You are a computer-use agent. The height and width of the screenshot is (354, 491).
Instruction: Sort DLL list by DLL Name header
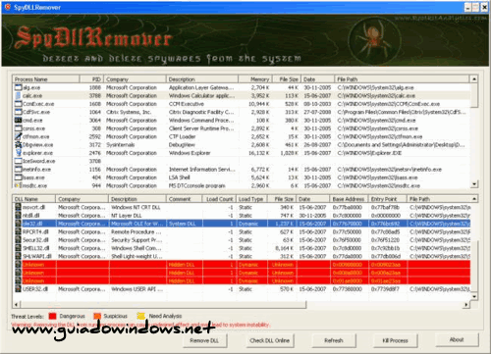click(34, 199)
